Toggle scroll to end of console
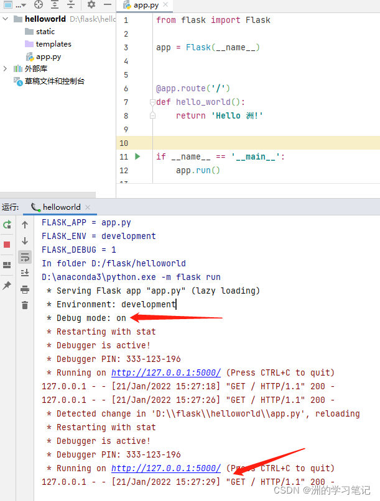Viewport: 380px width, 501px height. (25, 273)
